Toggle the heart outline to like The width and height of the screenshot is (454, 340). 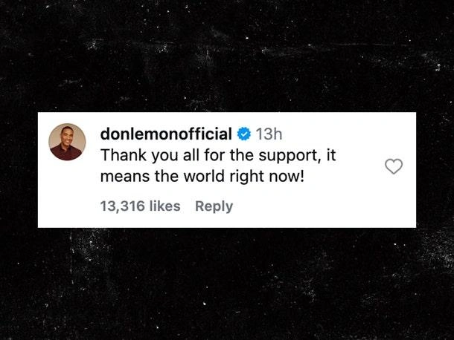point(394,166)
